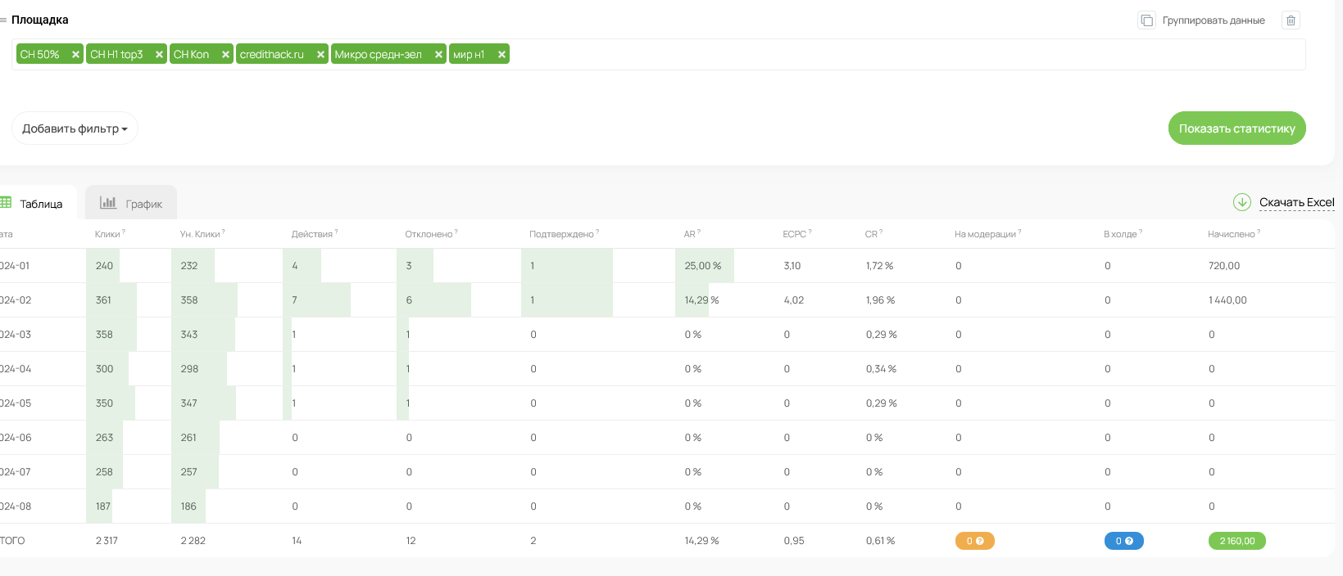Remove the credithack.ru filter tag
Screen dimensions: 1343x576
tap(320, 55)
